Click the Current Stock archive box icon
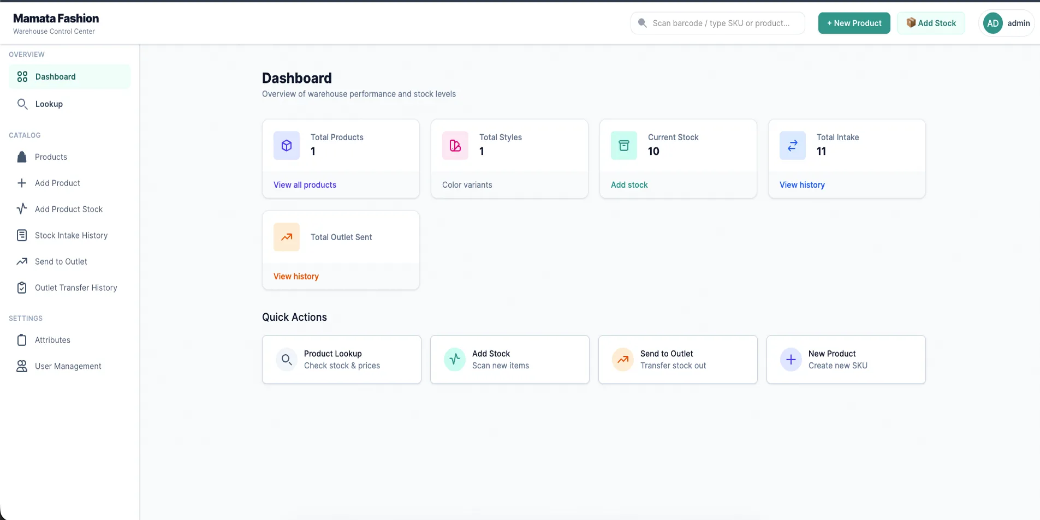1040x520 pixels. coord(623,146)
